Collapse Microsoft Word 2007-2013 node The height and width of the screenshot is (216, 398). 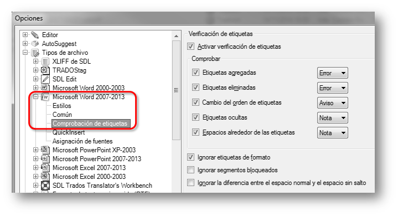pyautogui.click(x=35, y=97)
